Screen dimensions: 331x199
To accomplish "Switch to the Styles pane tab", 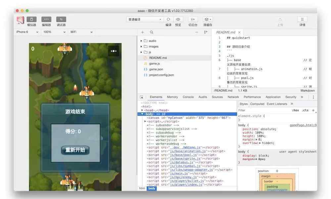I will (243, 104).
